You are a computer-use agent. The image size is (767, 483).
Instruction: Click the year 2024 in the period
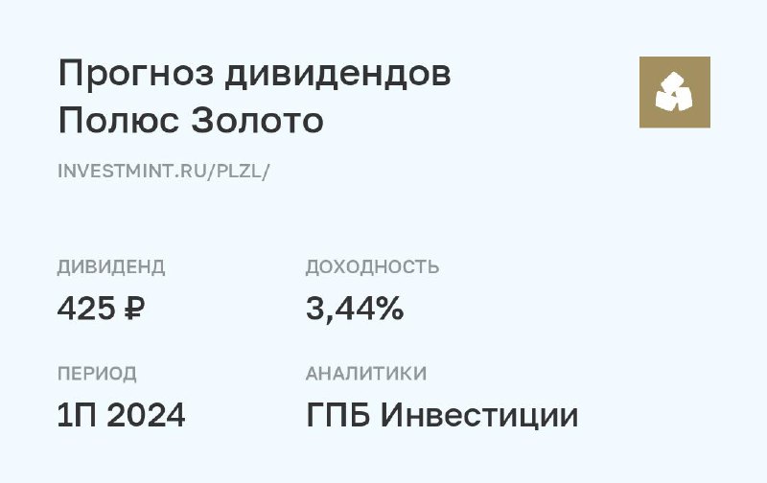(x=146, y=416)
